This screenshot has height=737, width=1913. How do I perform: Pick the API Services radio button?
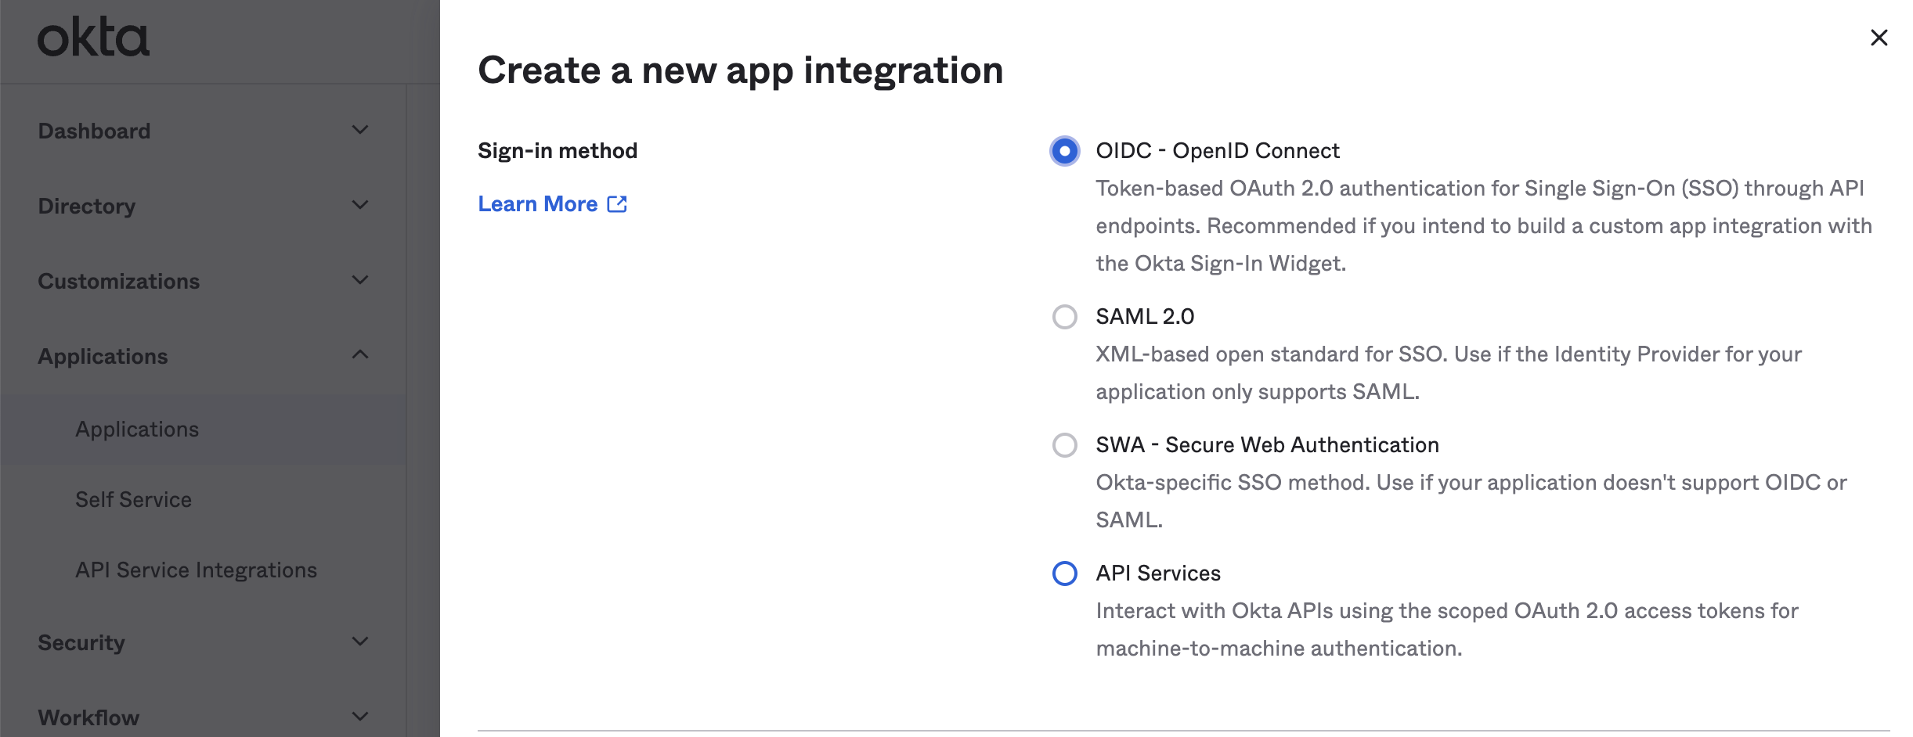pos(1064,573)
